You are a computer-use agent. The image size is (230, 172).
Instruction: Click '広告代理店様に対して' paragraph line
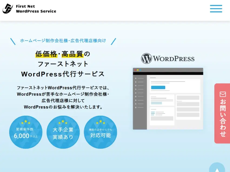click(63, 101)
